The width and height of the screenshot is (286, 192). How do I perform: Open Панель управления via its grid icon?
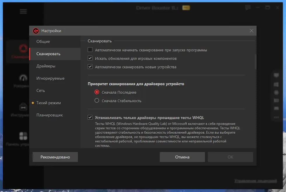coord(23,136)
